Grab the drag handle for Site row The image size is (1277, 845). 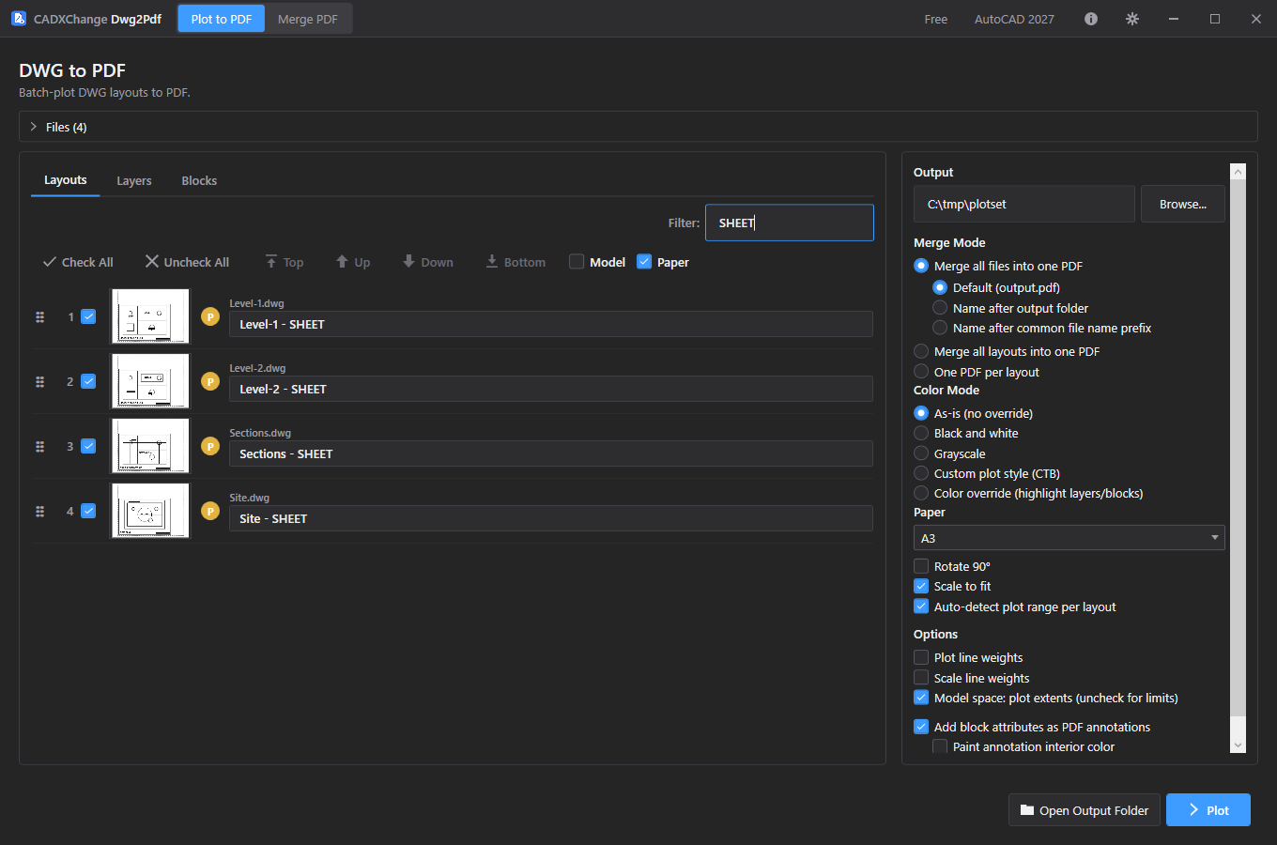pos(40,512)
